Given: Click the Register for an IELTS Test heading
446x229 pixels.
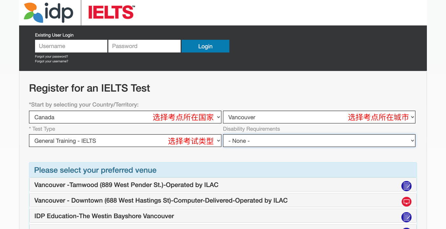Looking at the screenshot, I should [x=90, y=88].
